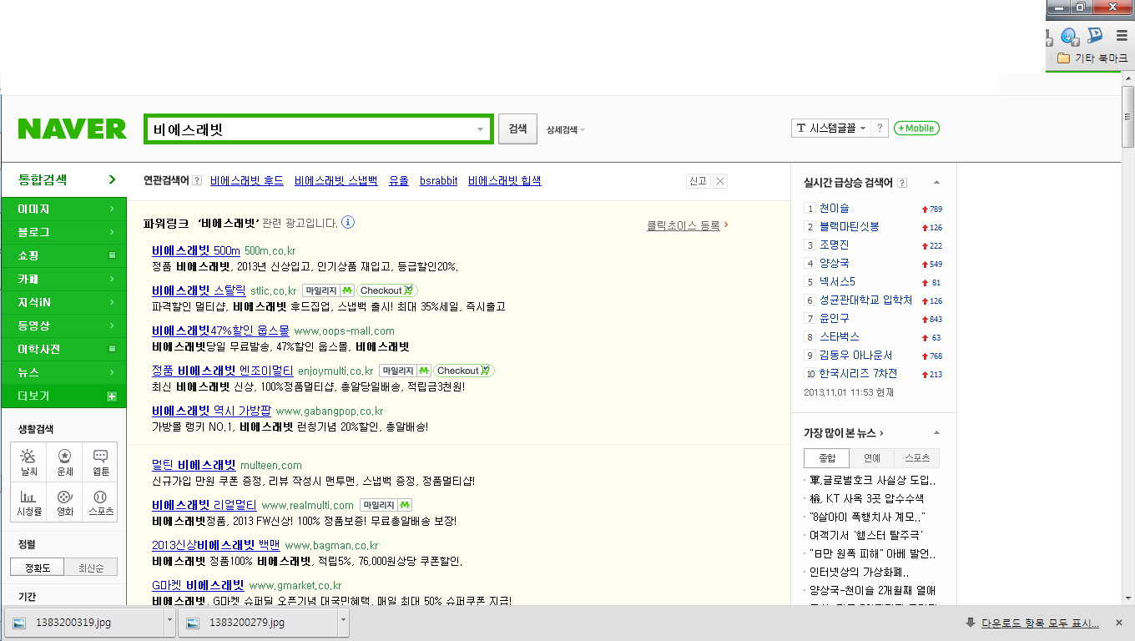Click the 신고 report button
1135x641 pixels.
[698, 180]
